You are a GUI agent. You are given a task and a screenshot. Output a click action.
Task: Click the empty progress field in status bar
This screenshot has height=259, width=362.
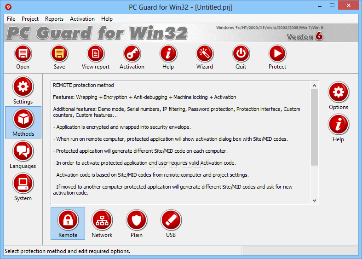click(x=300, y=251)
